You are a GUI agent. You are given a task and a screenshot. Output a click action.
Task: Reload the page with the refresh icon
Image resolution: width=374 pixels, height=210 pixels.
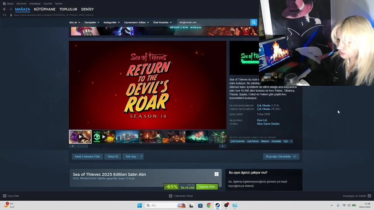[4, 15]
